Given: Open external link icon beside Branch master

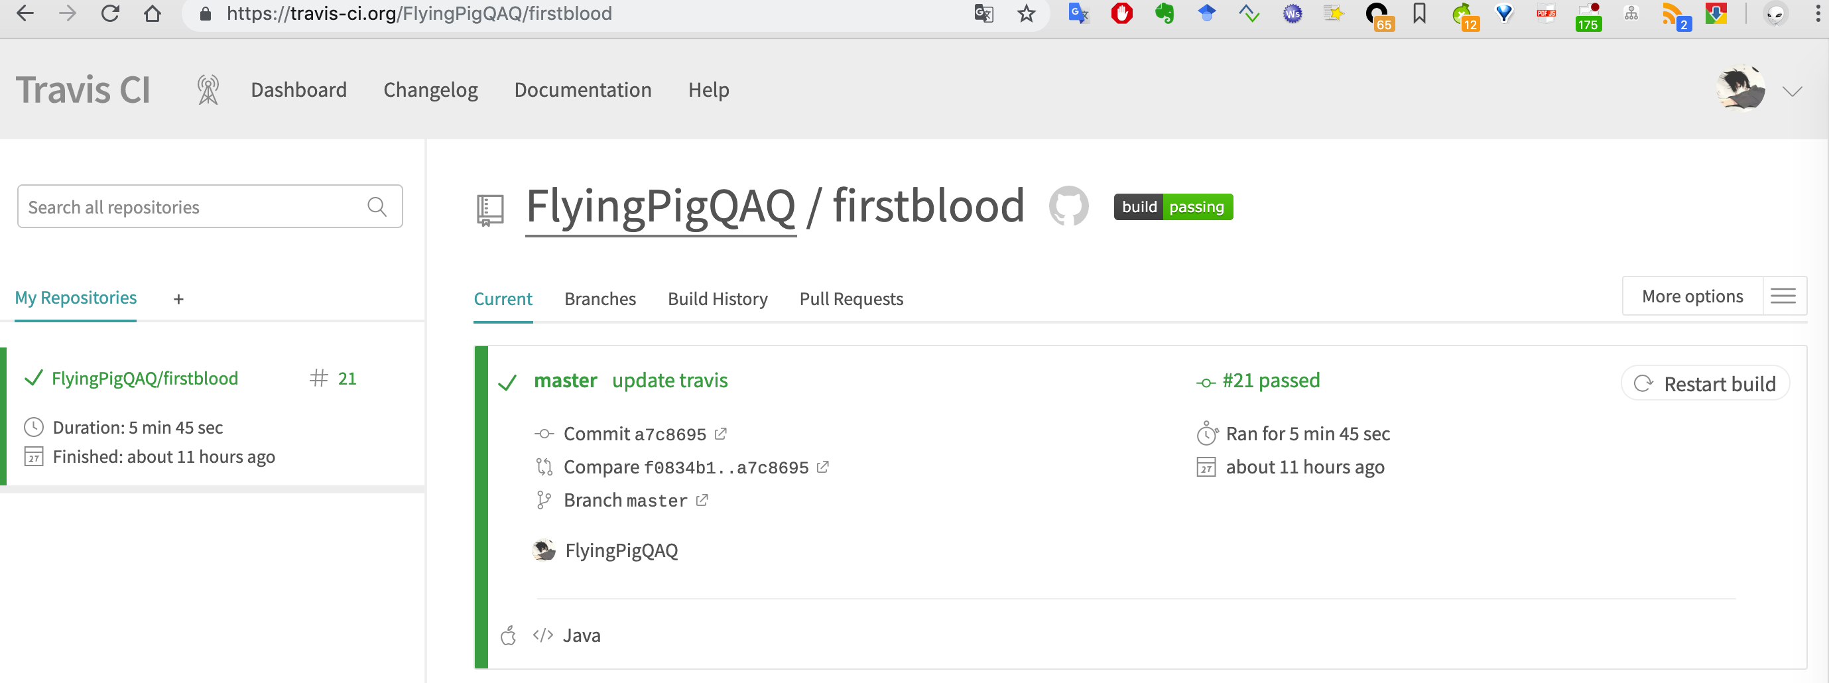Looking at the screenshot, I should point(702,500).
